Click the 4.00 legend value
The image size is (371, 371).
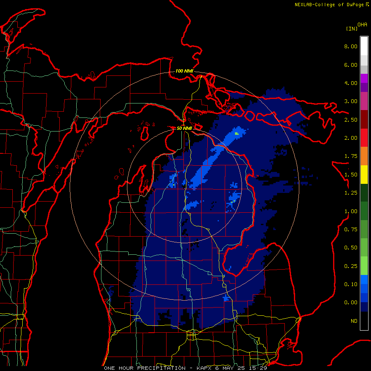351,83
